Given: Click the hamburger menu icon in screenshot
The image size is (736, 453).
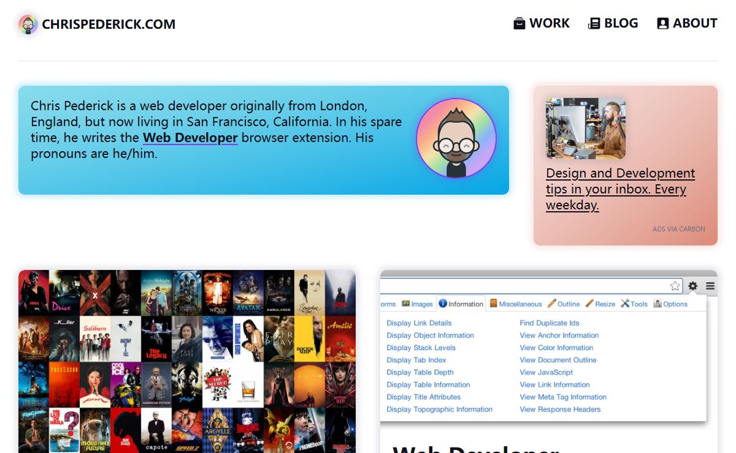Looking at the screenshot, I should click(710, 286).
